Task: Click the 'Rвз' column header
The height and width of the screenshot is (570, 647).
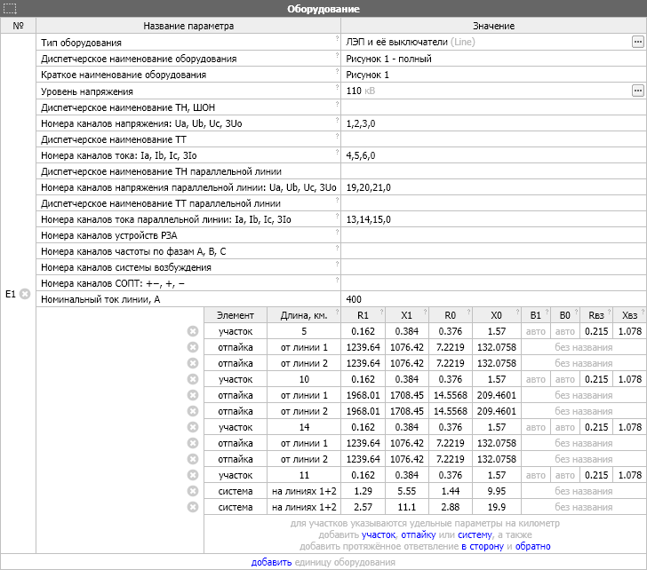Action: coord(596,315)
